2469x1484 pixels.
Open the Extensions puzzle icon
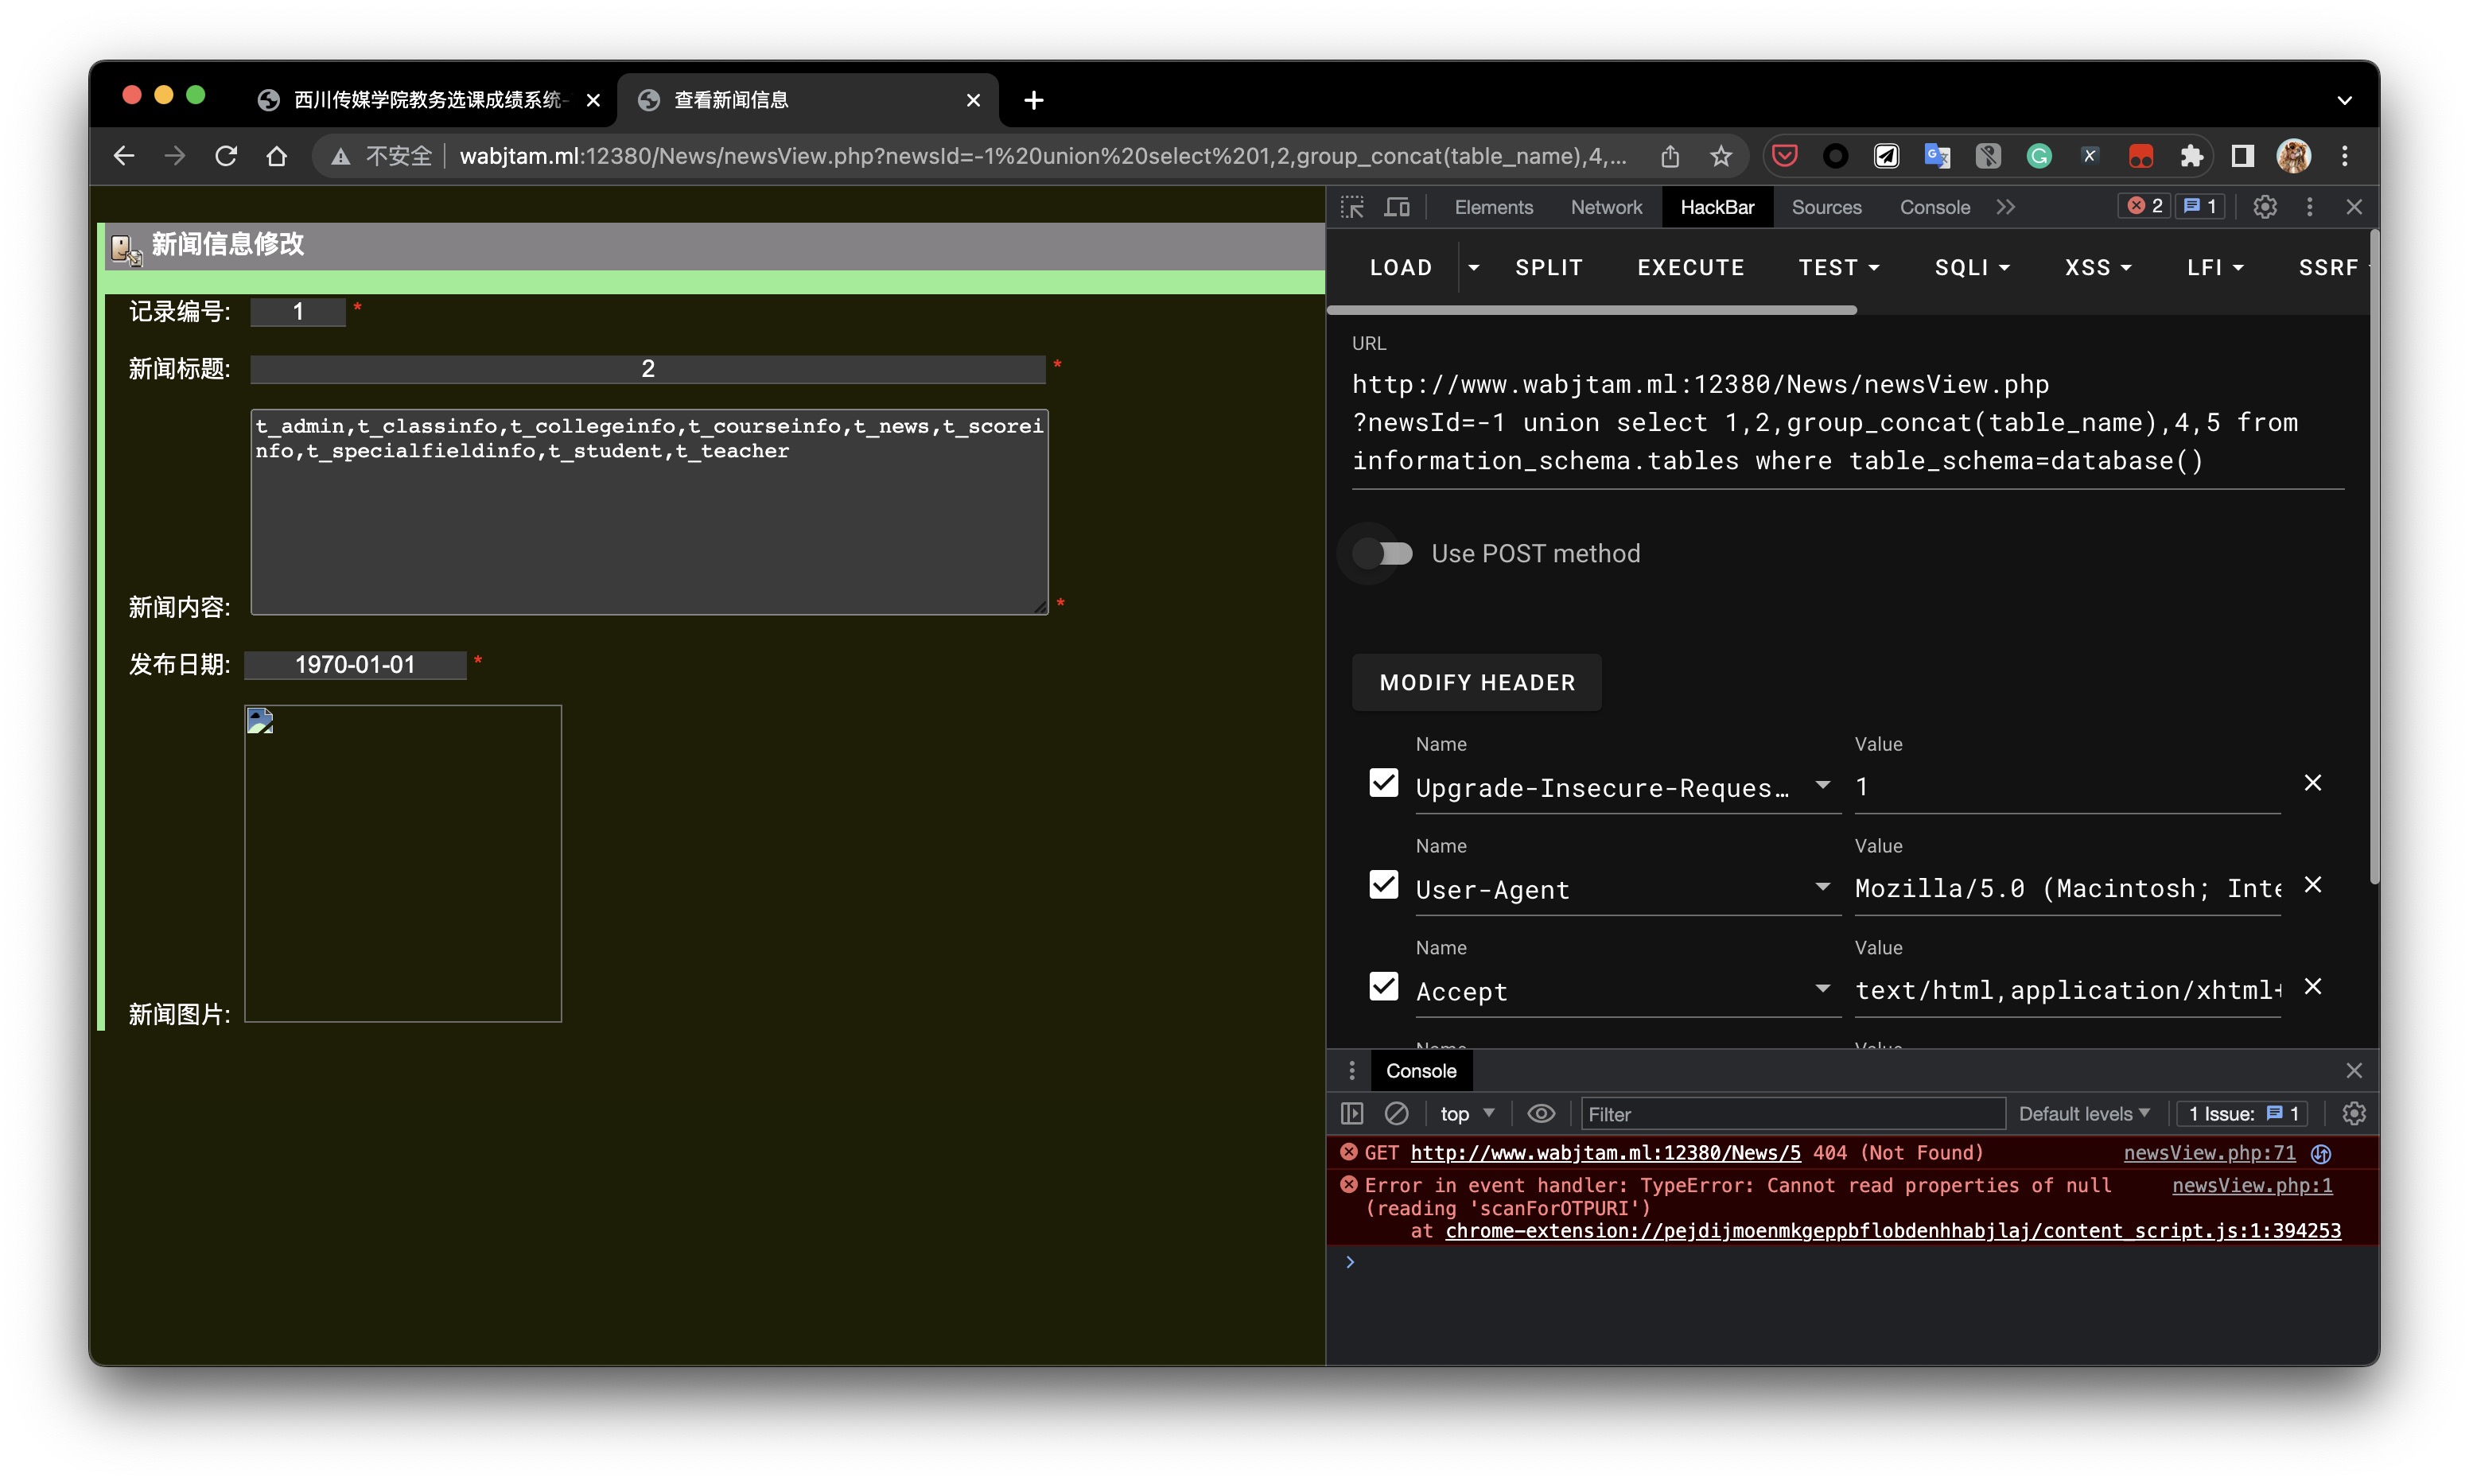(x=2191, y=156)
